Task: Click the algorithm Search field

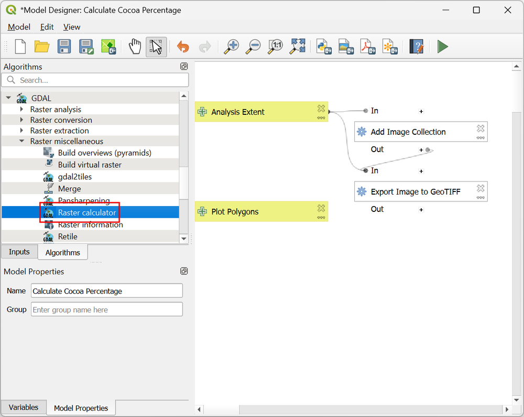Action: pyautogui.click(x=95, y=80)
